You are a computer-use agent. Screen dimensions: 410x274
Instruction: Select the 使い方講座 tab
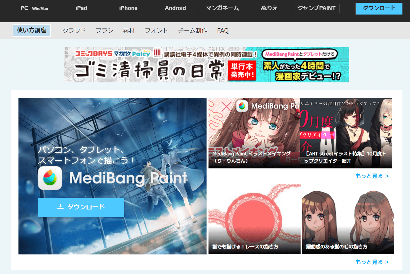32,30
